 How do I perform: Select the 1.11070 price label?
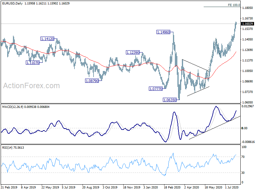pos(33,62)
